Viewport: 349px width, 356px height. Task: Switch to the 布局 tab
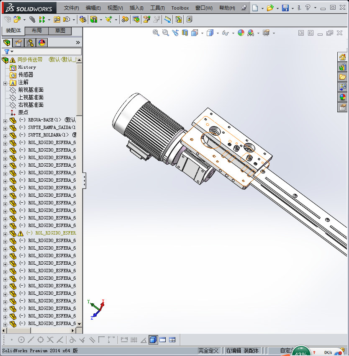tap(36, 31)
